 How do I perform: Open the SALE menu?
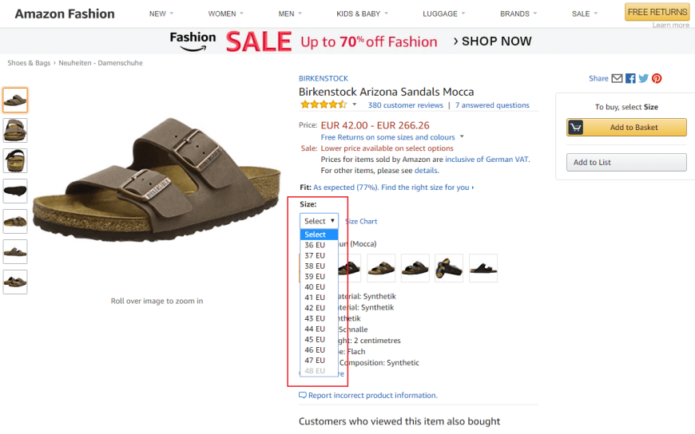coord(585,14)
